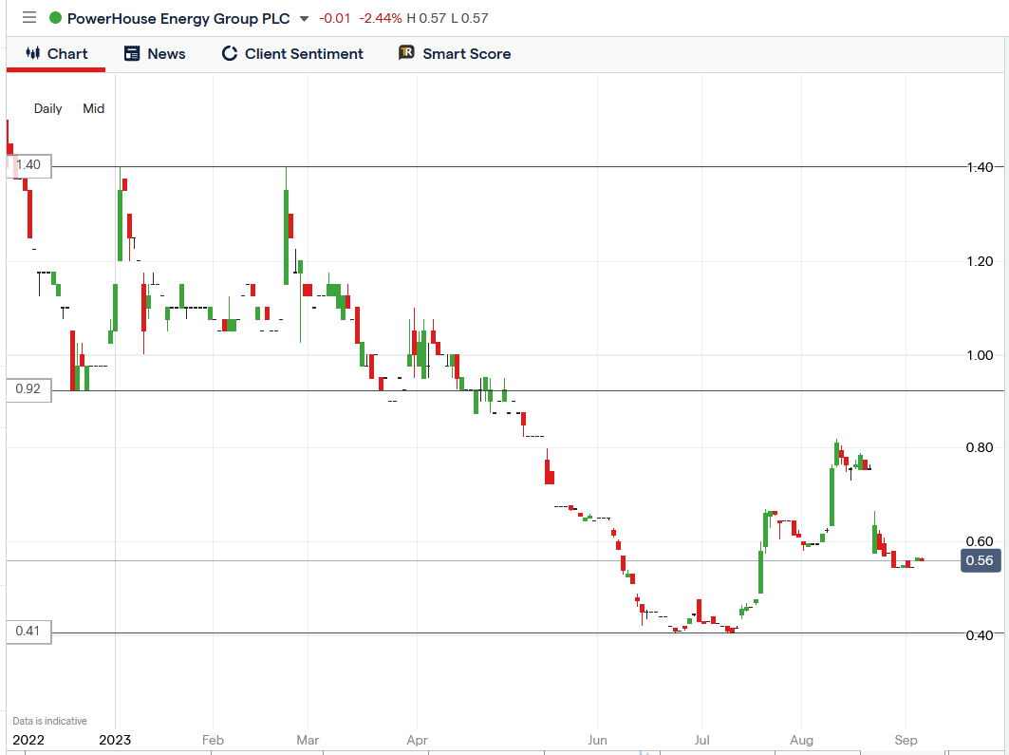The height and width of the screenshot is (755, 1009).
Task: Click the Apr label on time axis
Action: point(417,740)
